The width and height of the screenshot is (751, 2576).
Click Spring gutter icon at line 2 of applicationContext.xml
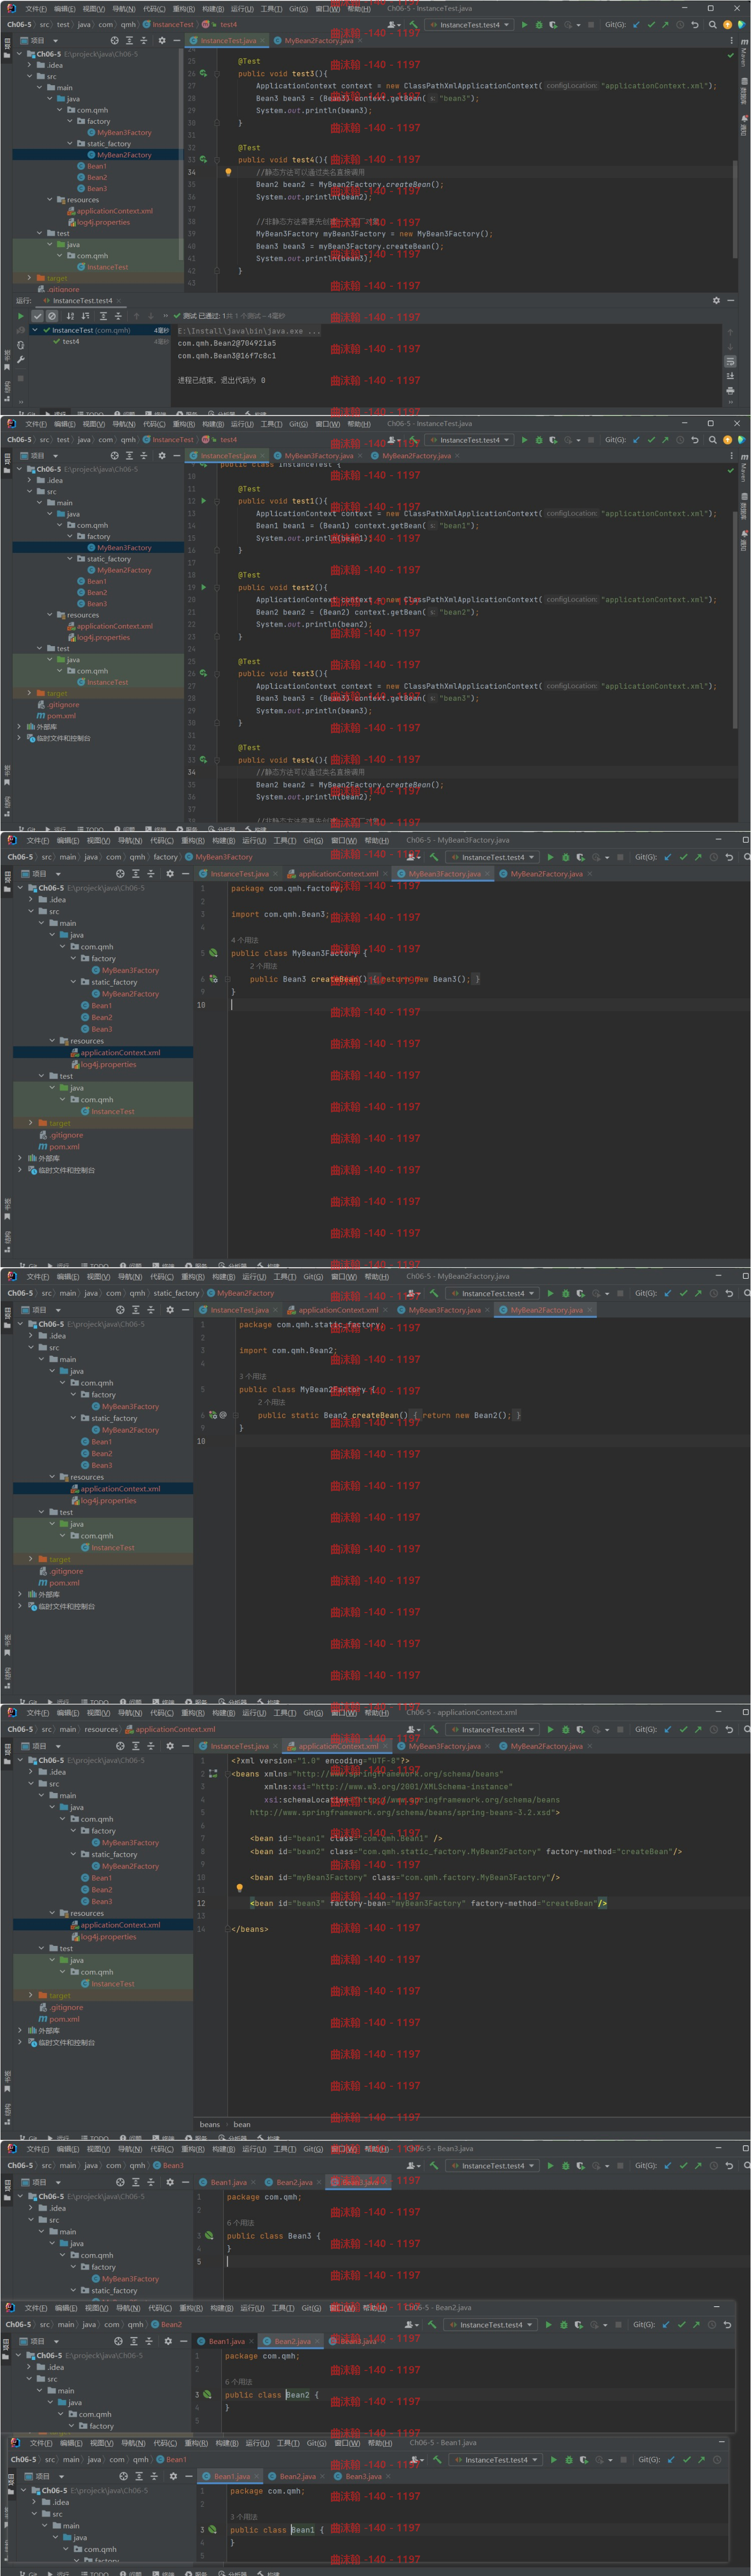[213, 1774]
